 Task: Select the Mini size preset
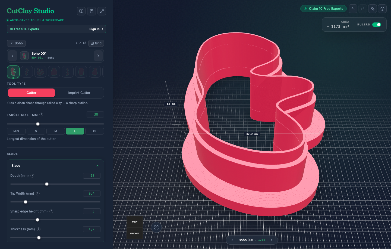point(16,131)
